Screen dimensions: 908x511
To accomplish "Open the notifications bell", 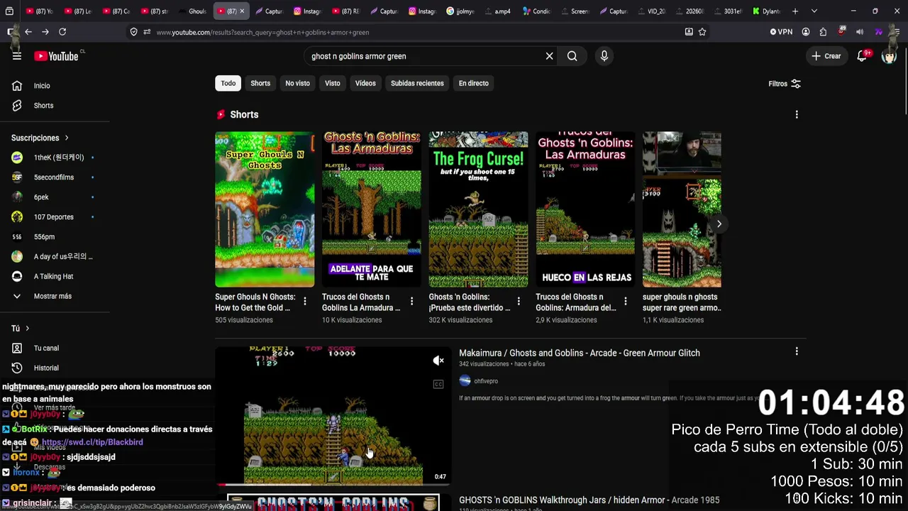I will [862, 56].
